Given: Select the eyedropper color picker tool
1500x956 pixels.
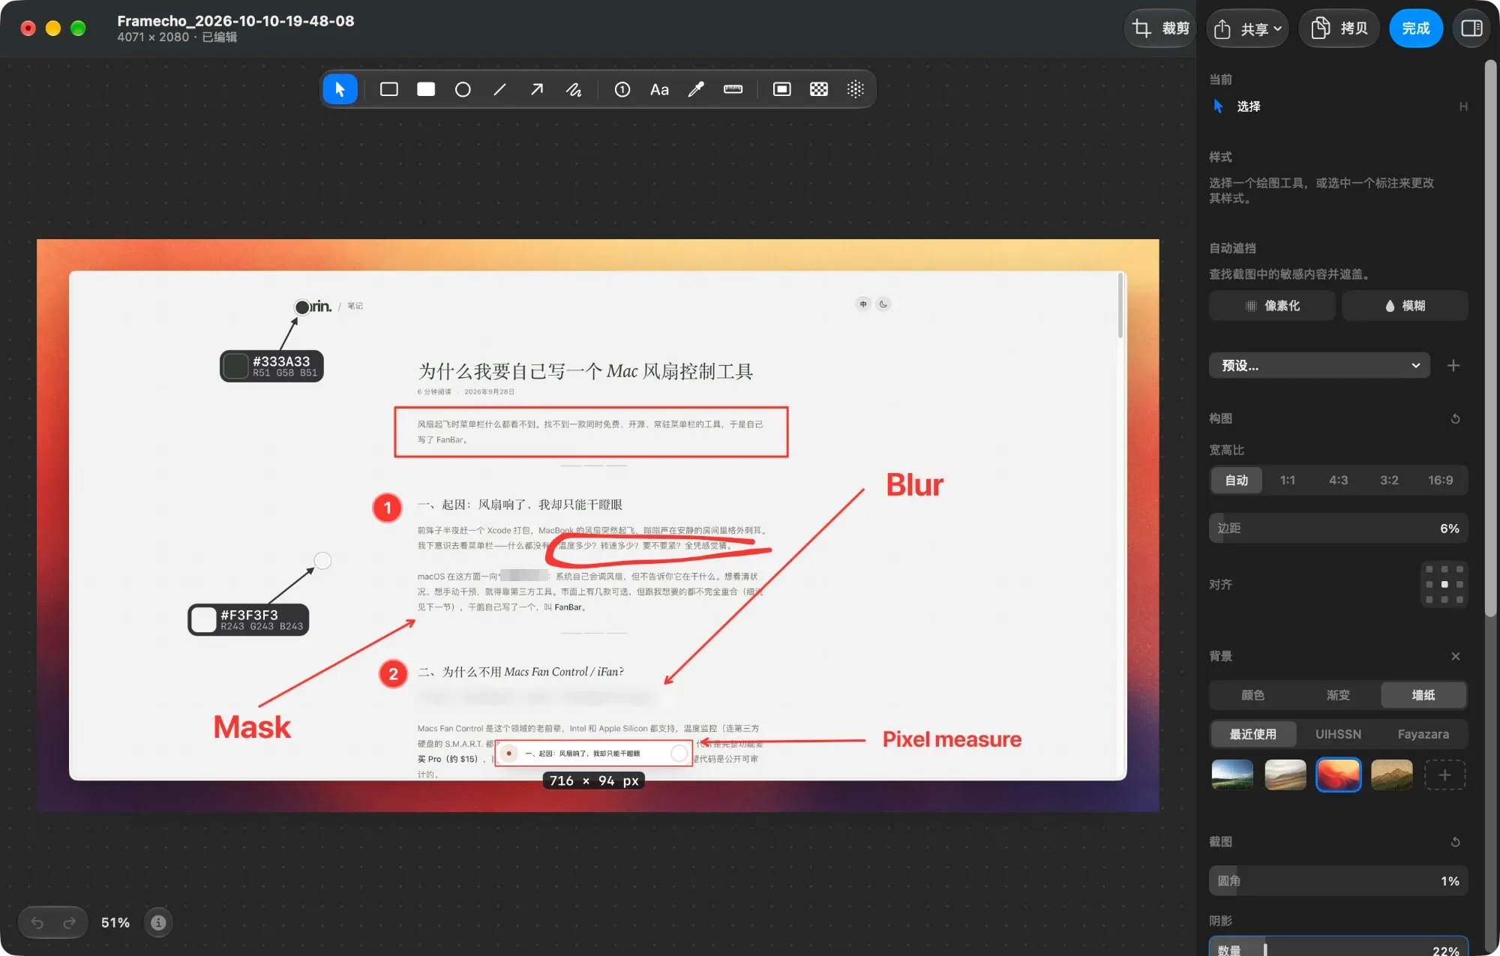Looking at the screenshot, I should click(696, 89).
